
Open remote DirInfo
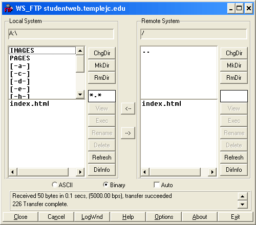(x=234, y=170)
